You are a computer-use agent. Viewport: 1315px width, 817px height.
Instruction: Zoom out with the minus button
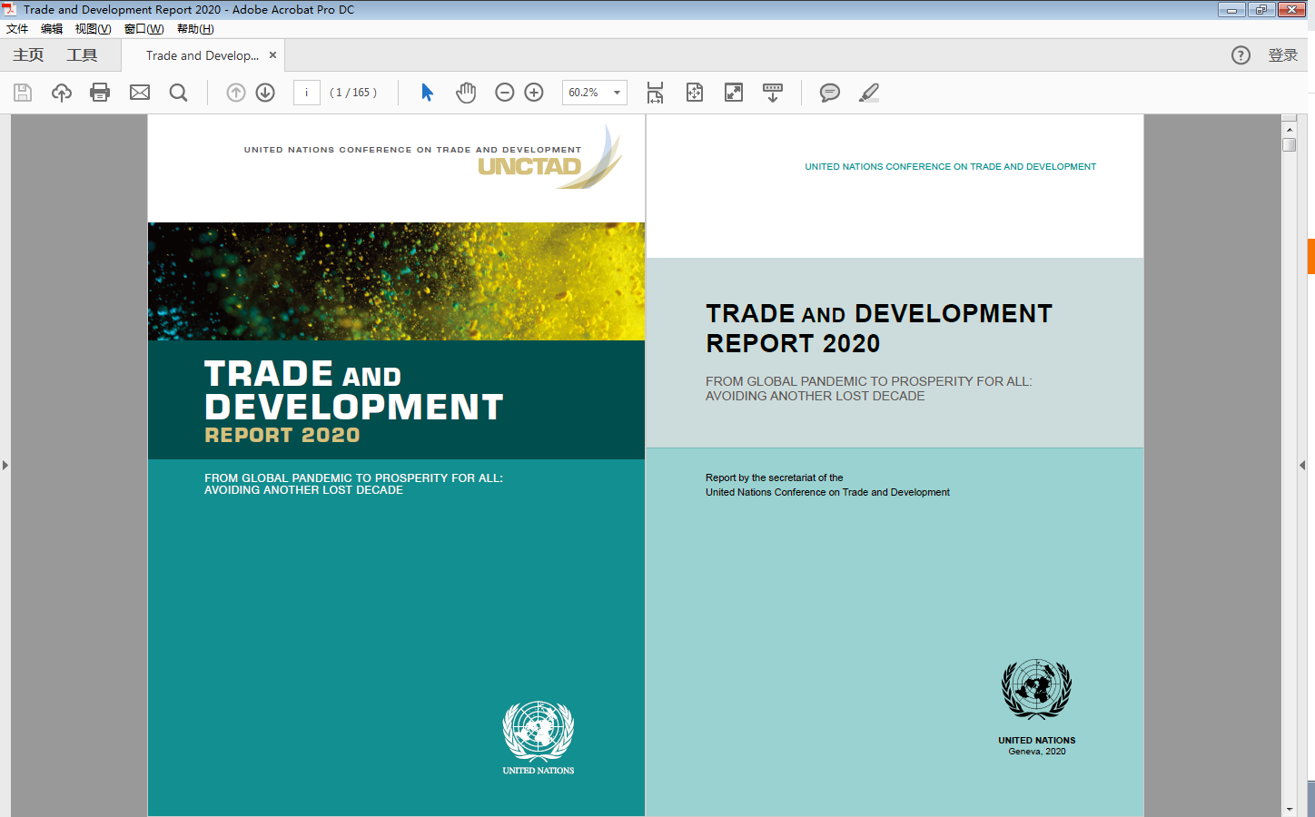pyautogui.click(x=505, y=93)
